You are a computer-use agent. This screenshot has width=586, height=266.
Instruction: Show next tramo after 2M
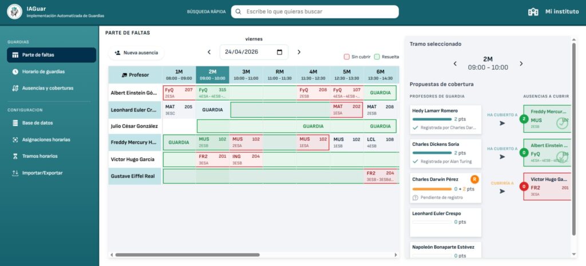[x=521, y=63]
